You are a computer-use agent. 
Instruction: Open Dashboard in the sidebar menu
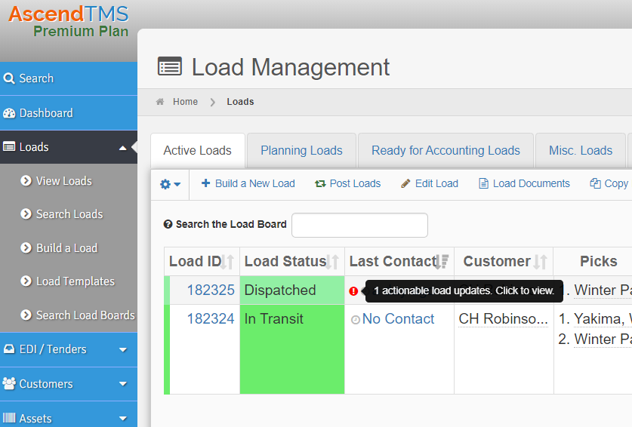click(x=69, y=113)
